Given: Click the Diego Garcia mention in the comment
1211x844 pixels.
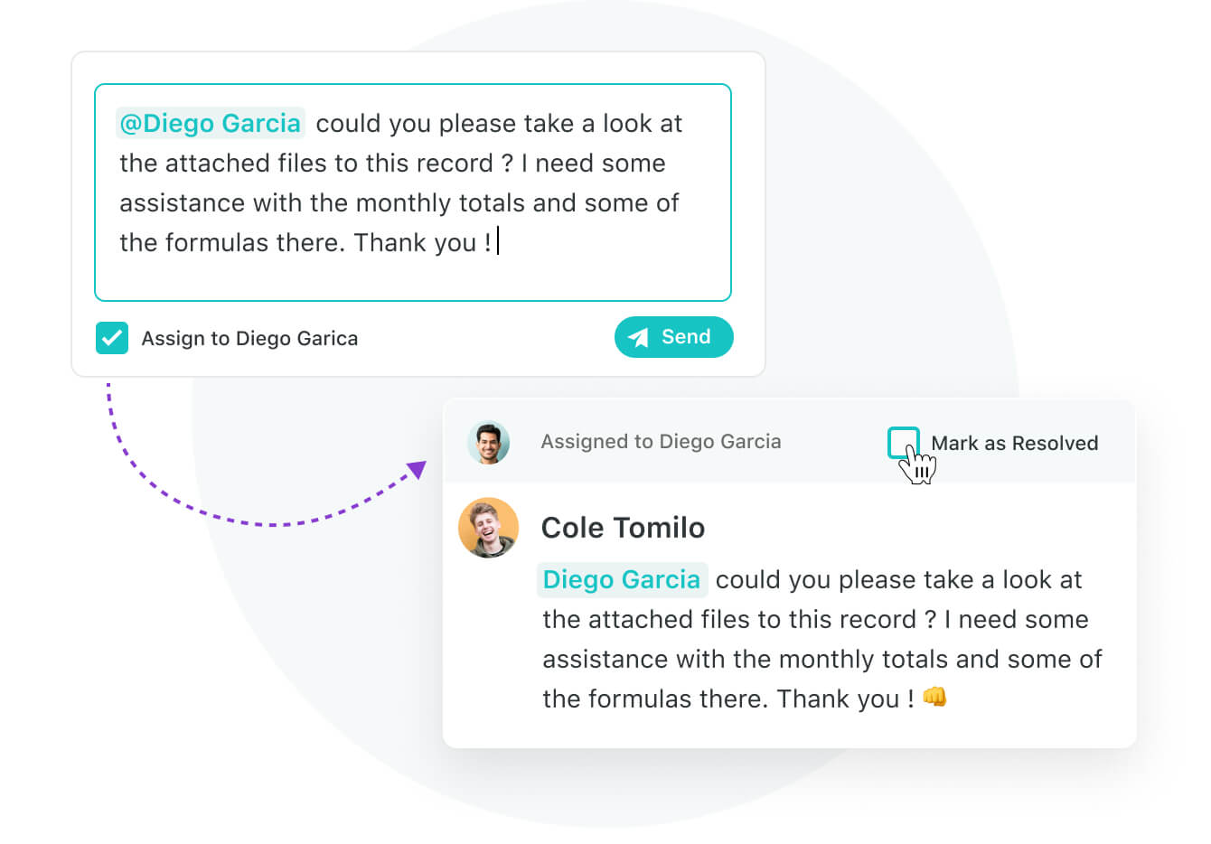Looking at the screenshot, I should pyautogui.click(x=622, y=579).
